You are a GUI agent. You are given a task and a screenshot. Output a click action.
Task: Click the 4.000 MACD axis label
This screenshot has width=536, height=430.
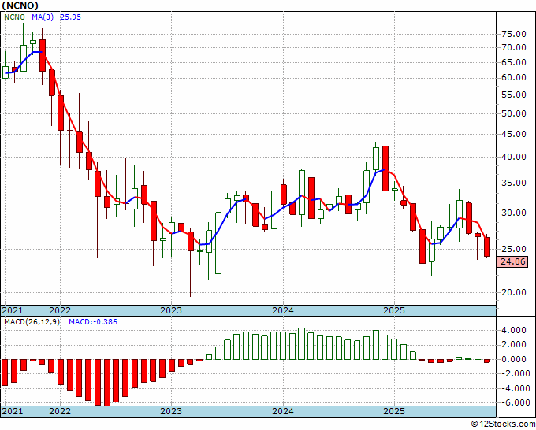(516, 330)
